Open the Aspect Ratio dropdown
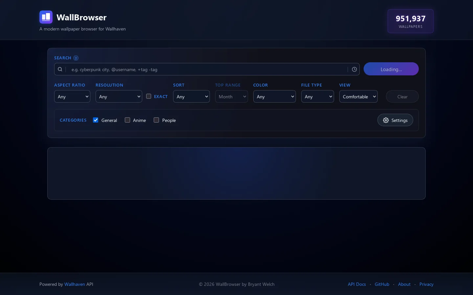 click(72, 96)
